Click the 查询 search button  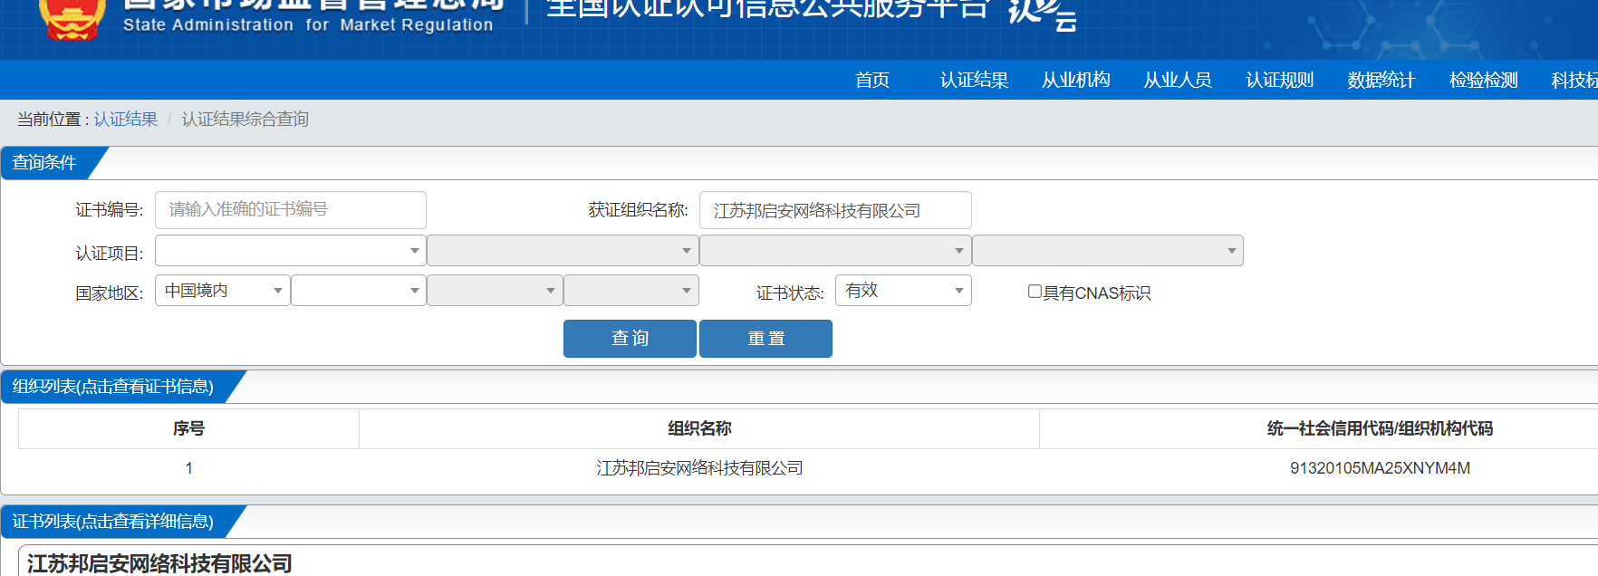tap(630, 339)
